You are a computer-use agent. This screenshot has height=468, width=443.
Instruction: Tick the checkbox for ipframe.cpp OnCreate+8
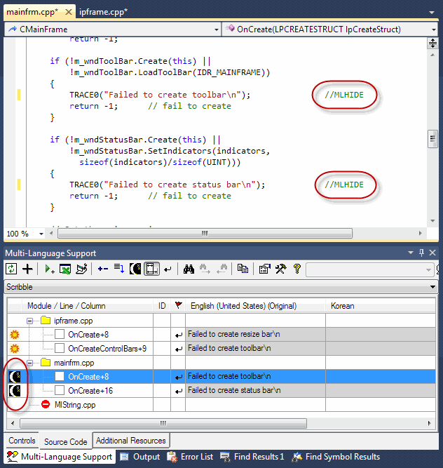[x=60, y=335]
